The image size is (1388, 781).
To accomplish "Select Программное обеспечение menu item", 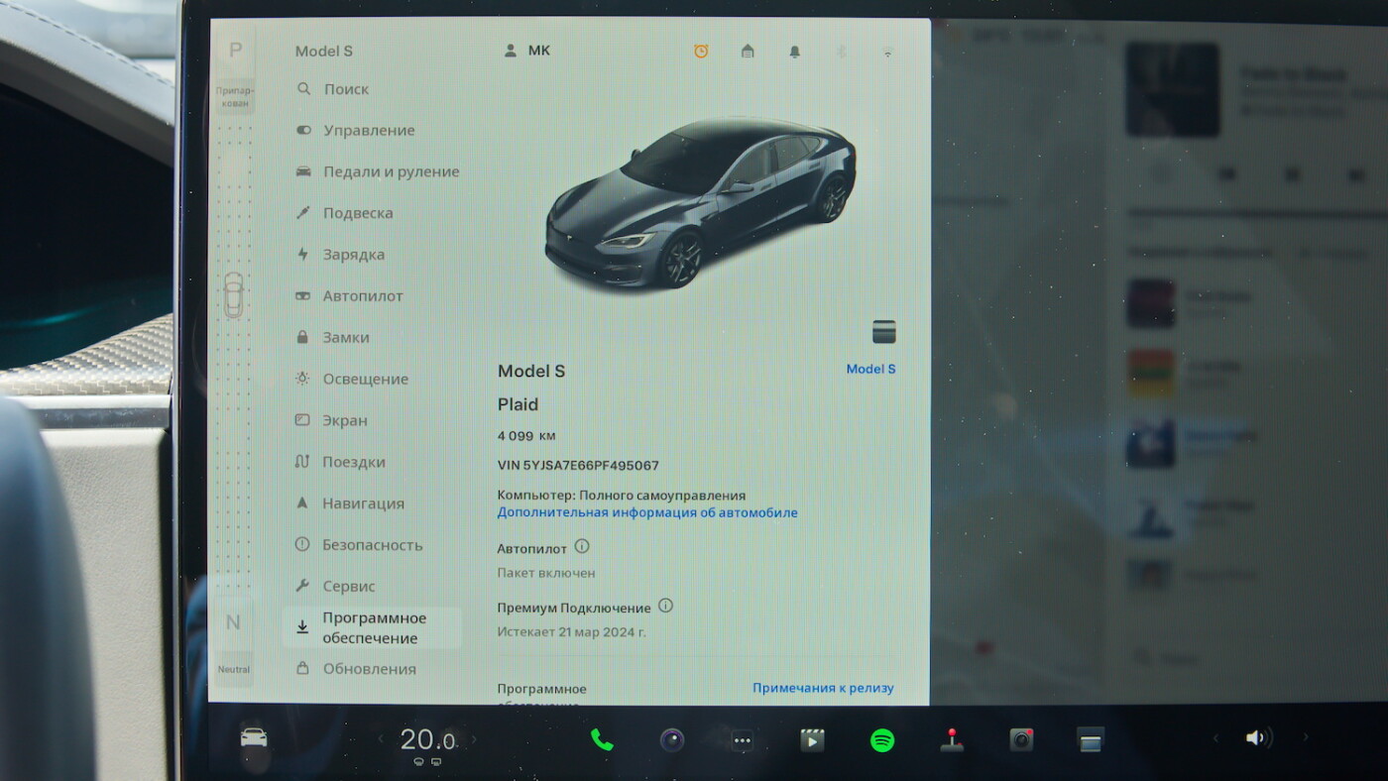I will coord(372,628).
